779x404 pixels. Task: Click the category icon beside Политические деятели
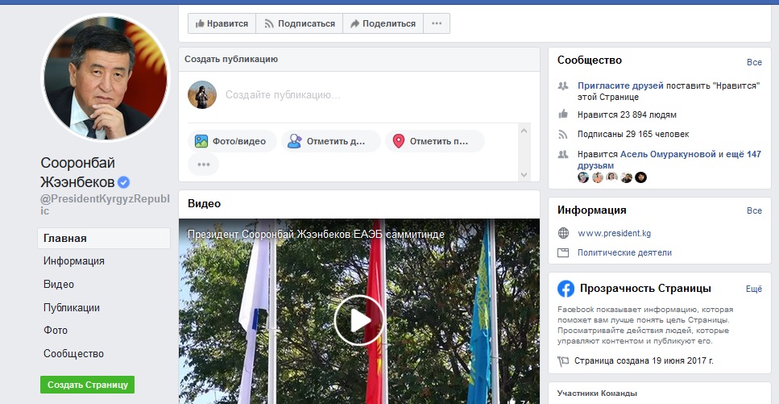pyautogui.click(x=563, y=252)
